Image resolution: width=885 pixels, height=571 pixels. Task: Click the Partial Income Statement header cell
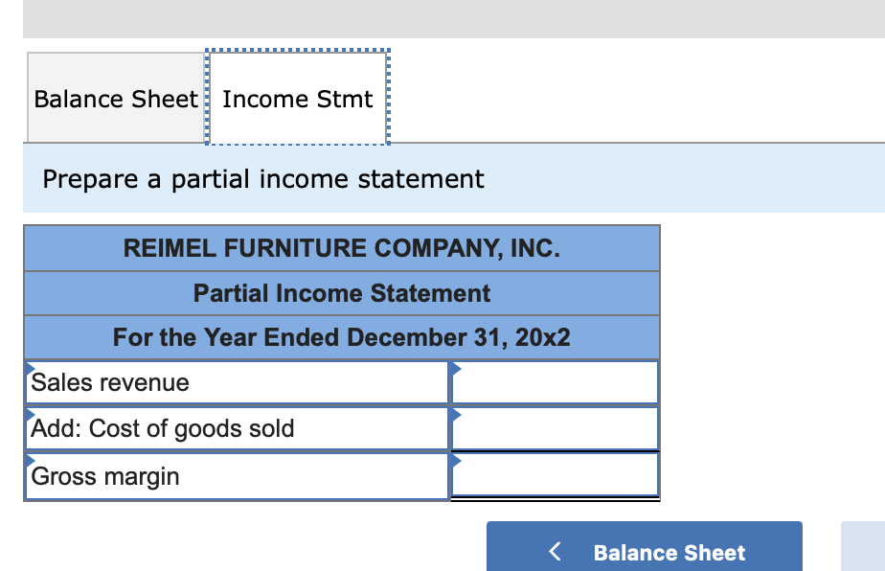341,293
